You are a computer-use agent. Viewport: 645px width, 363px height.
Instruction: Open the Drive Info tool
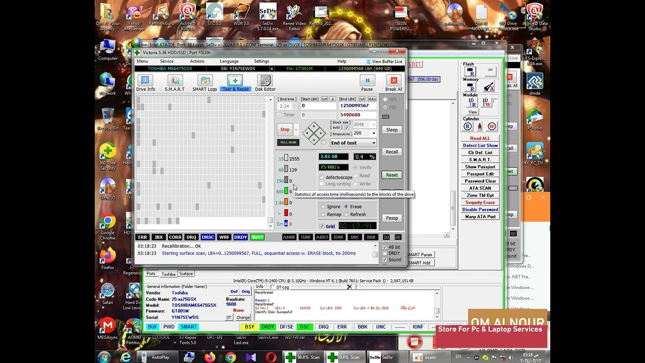(145, 83)
